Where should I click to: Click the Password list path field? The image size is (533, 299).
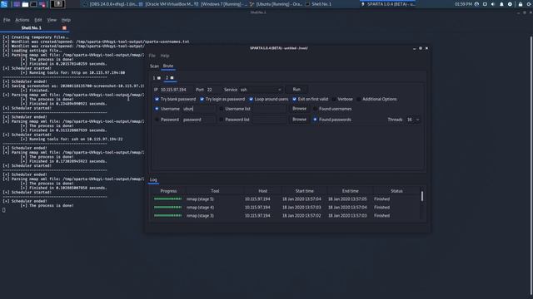(x=269, y=120)
